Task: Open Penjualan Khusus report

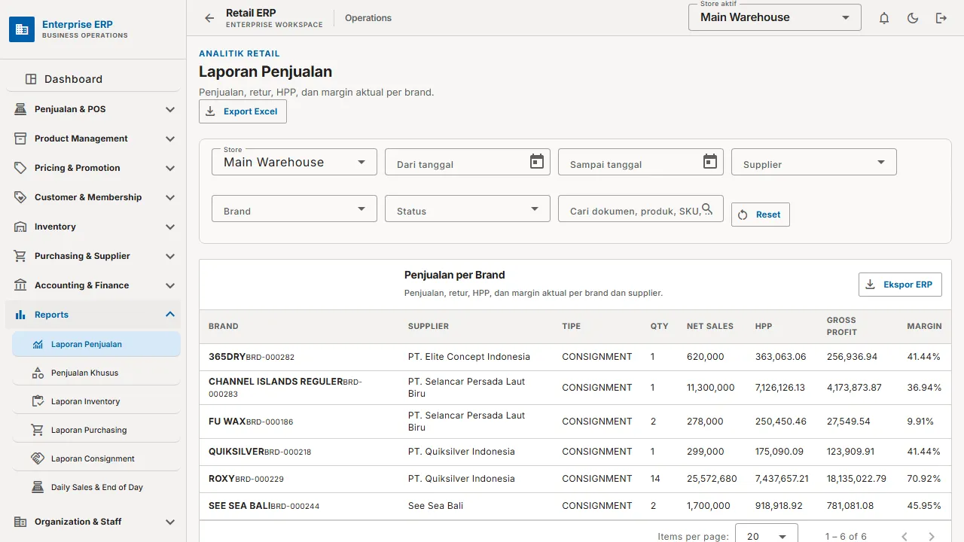Action: 96,373
